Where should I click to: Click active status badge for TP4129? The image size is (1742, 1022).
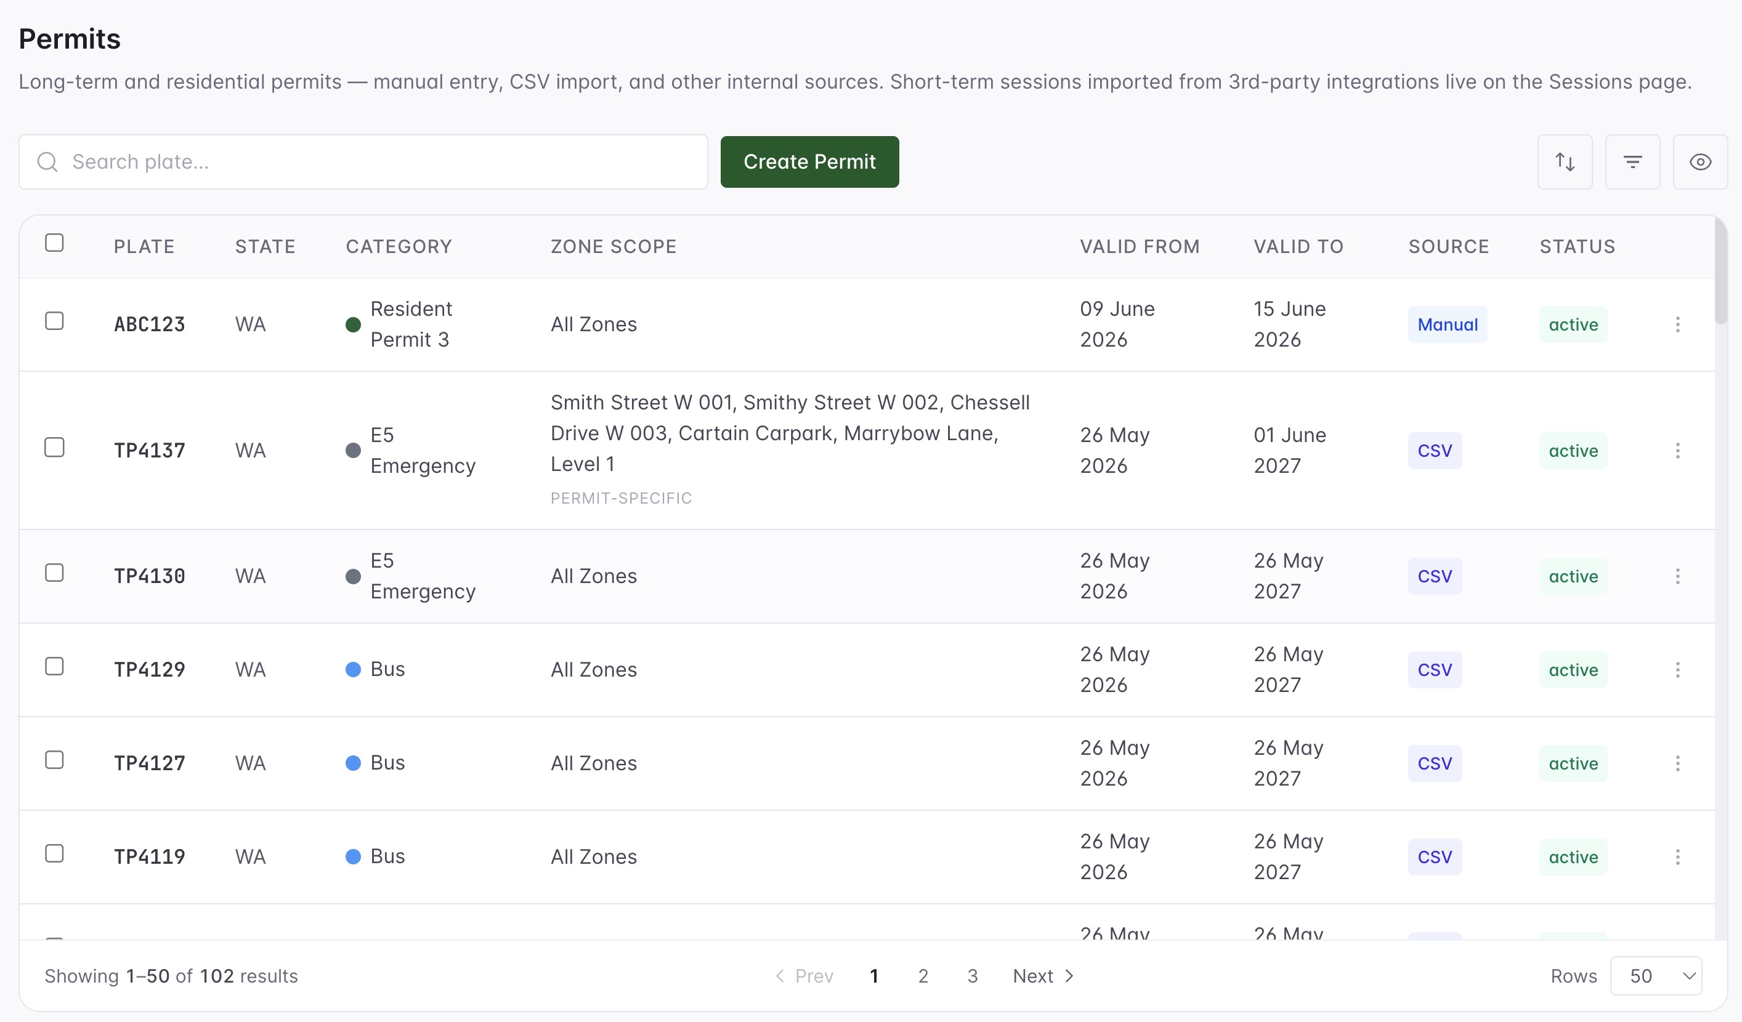tap(1573, 670)
